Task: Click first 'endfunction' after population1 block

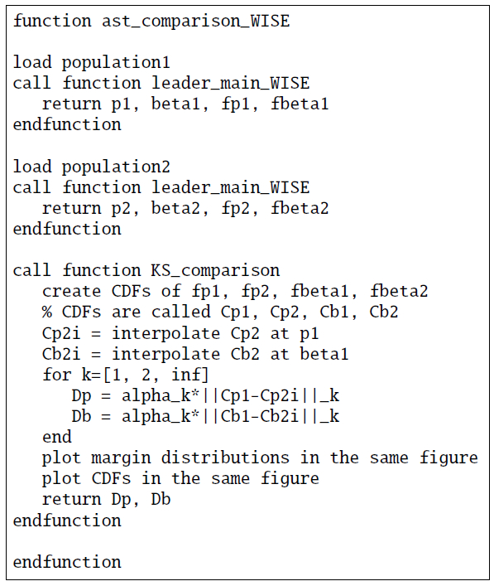Action: click(67, 124)
